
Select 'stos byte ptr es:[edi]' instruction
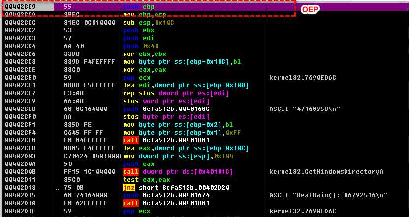166,117
